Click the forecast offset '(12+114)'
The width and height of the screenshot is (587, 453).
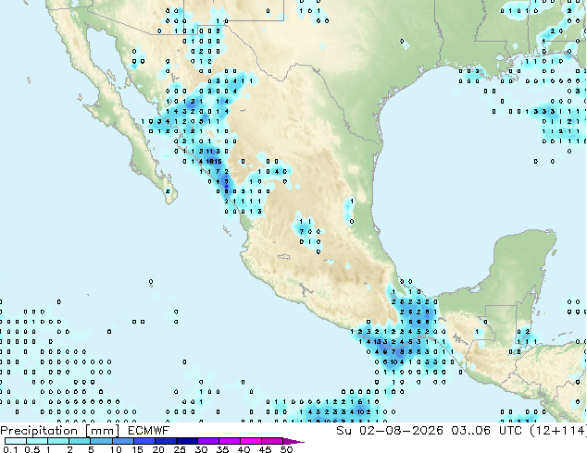click(x=558, y=431)
